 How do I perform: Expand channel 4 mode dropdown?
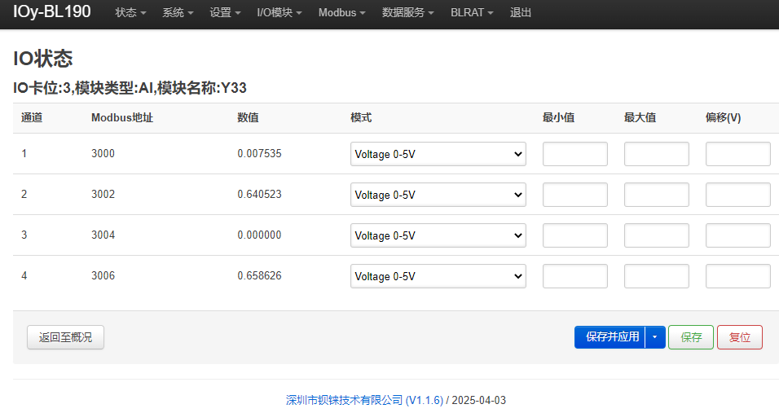pos(438,276)
